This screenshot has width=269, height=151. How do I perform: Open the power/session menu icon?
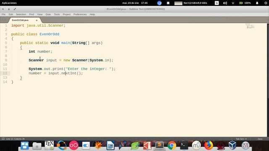[266, 3]
